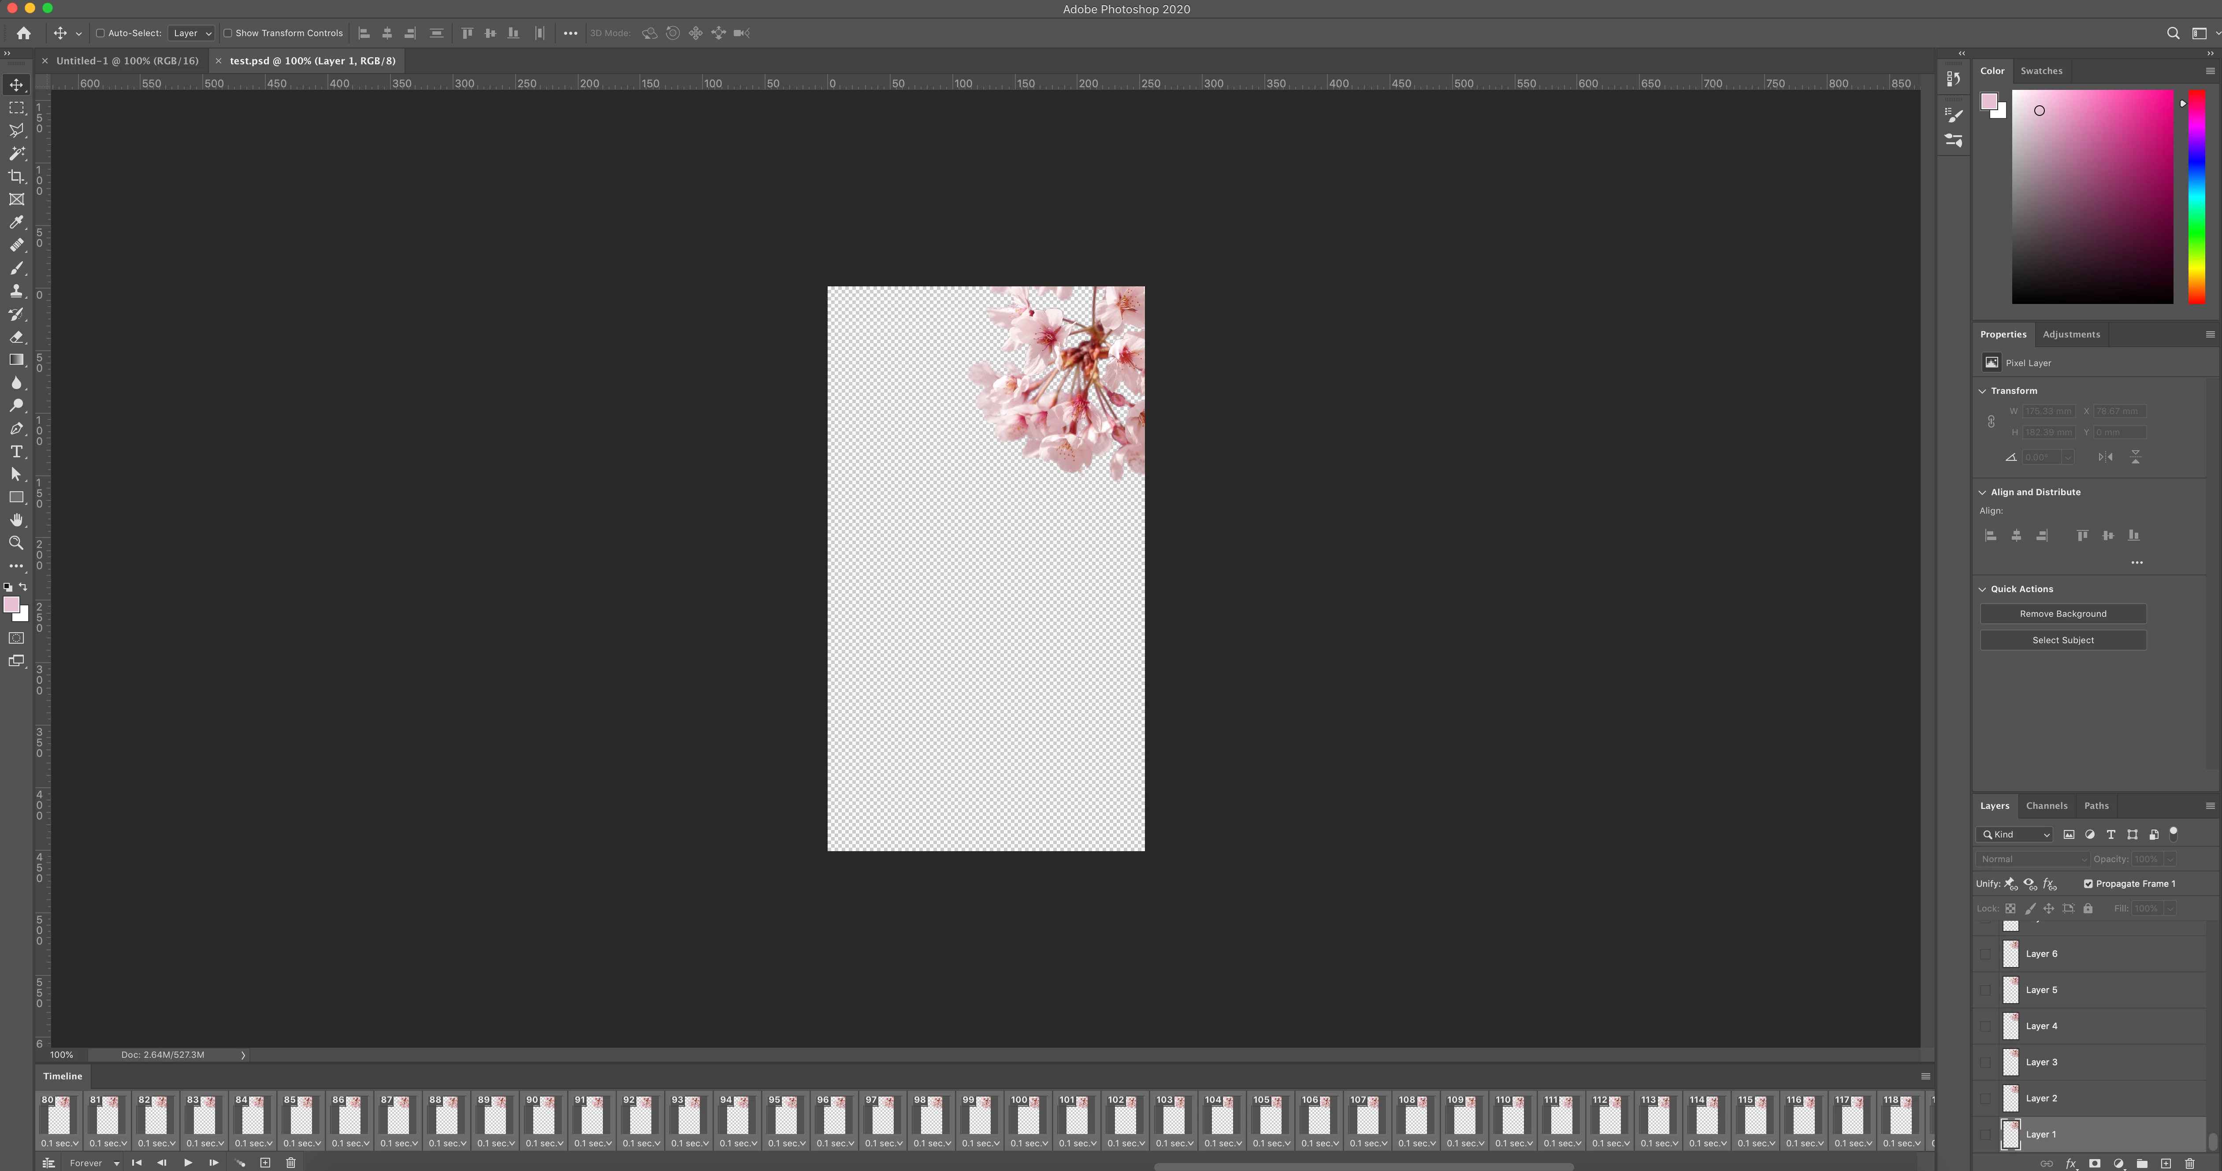Viewport: 2222px width, 1171px height.
Task: Click delete layer trash icon
Action: tap(2189, 1163)
